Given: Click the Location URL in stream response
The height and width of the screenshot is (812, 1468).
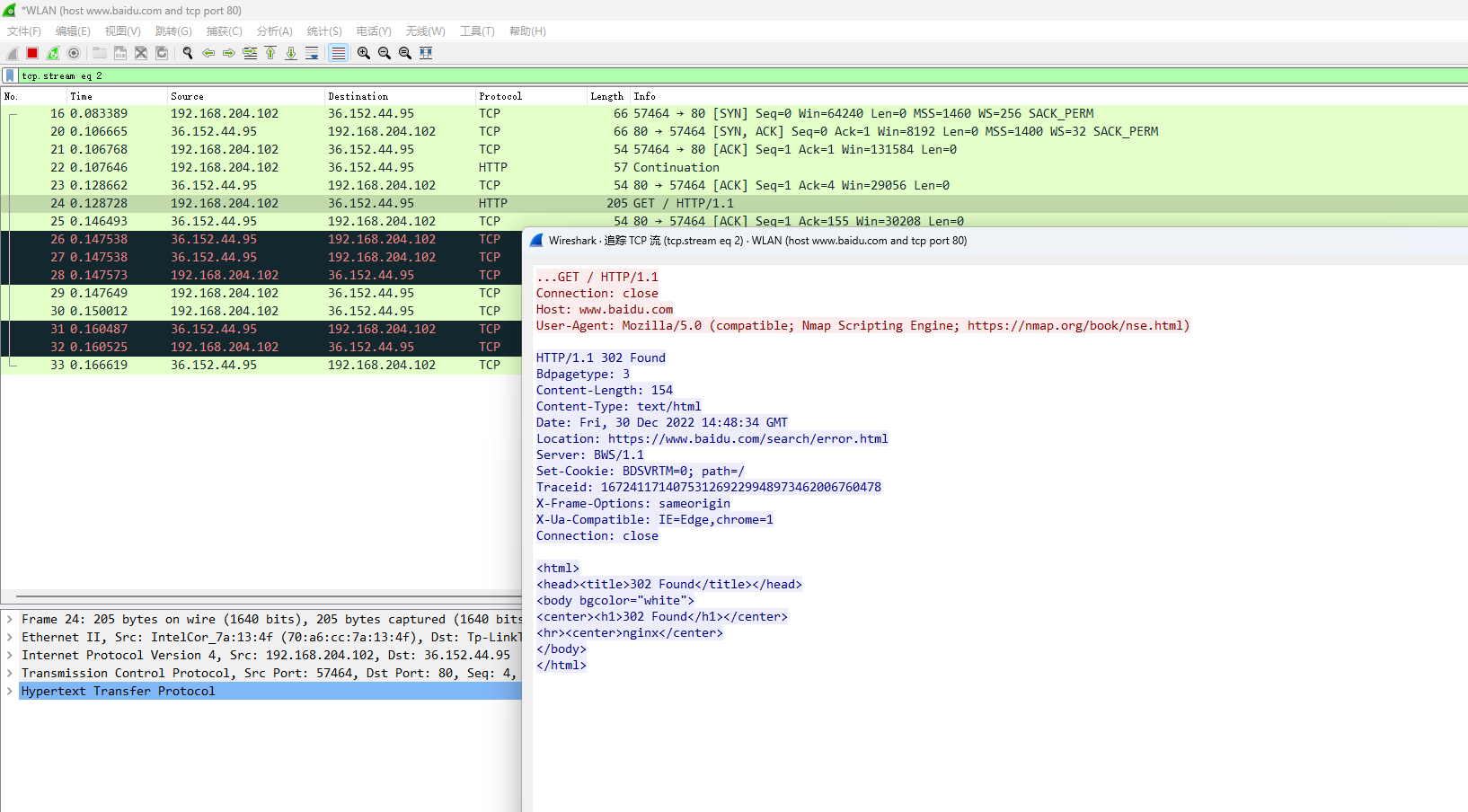Looking at the screenshot, I should click(x=747, y=438).
